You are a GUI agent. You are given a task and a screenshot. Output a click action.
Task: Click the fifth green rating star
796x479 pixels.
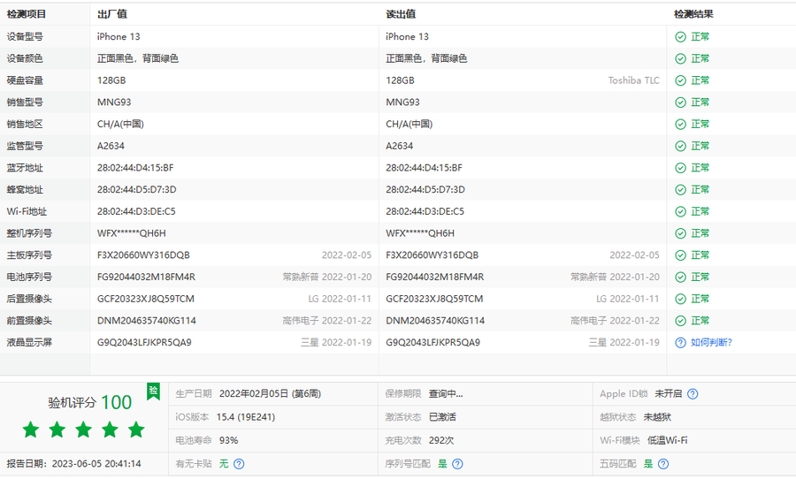[x=136, y=430]
